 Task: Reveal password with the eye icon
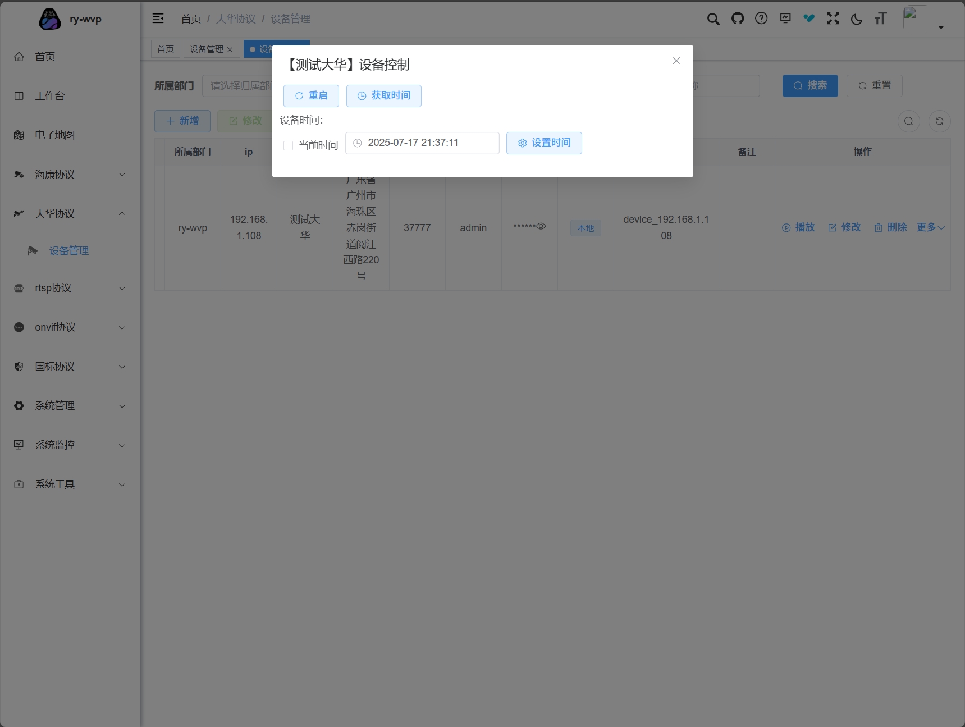coord(541,226)
